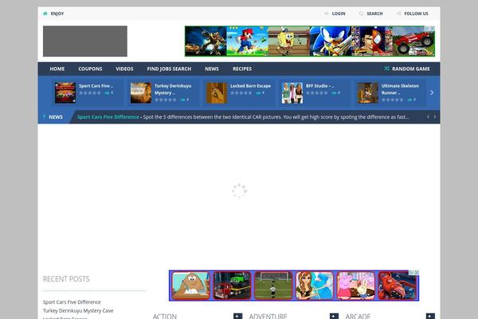Show previous news ticker item
Viewport: 478px width, 319px height.
[428, 116]
